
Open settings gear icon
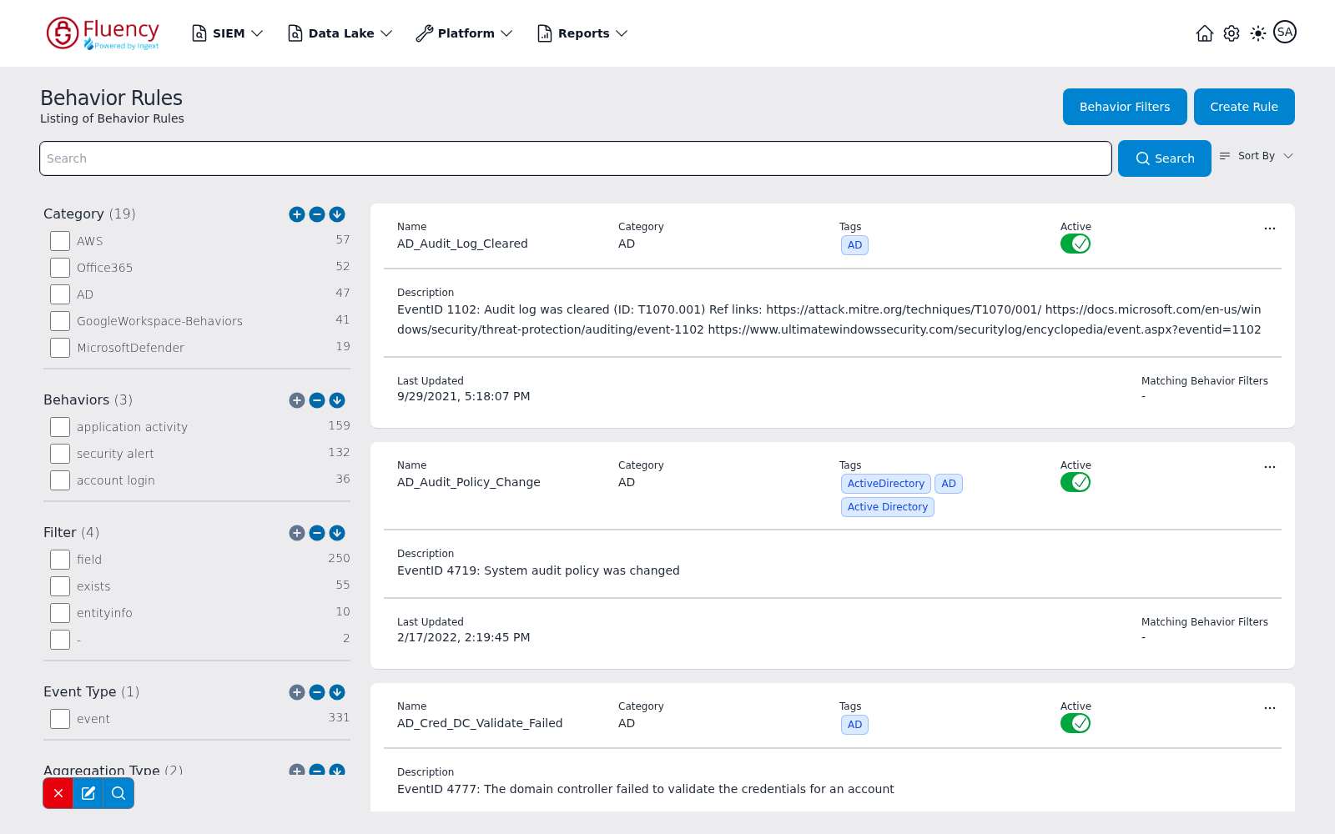[x=1232, y=33]
